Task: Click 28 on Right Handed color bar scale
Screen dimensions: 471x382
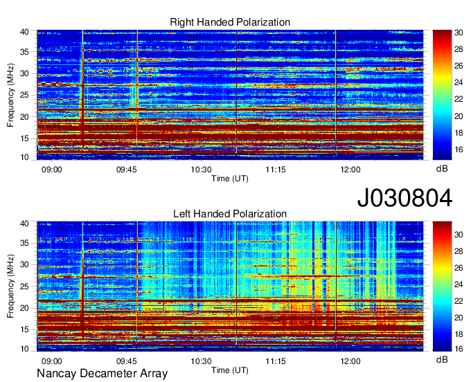Action: coord(459,49)
